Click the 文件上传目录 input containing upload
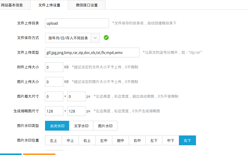248x155 pixels. pyautogui.click(x=77, y=23)
